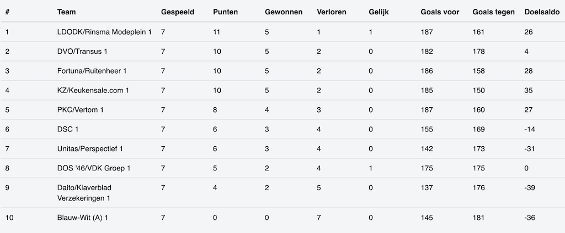Click the Gewonnen column header
This screenshot has width=565, height=233.
[283, 12]
